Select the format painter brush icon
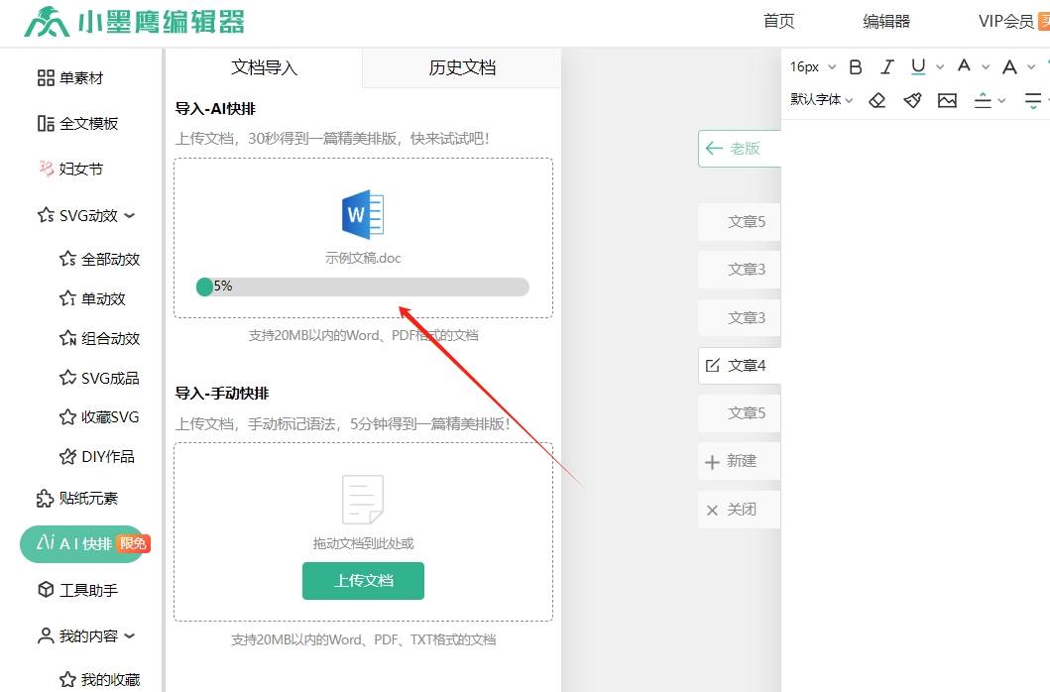1050x692 pixels. [912, 100]
